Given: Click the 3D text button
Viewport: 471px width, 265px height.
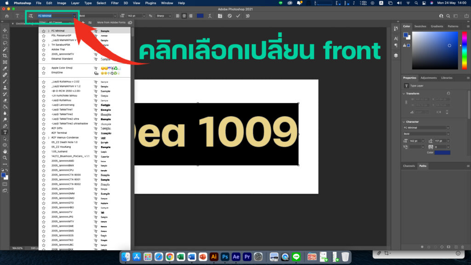Looking at the screenshot, I should click(247, 16).
